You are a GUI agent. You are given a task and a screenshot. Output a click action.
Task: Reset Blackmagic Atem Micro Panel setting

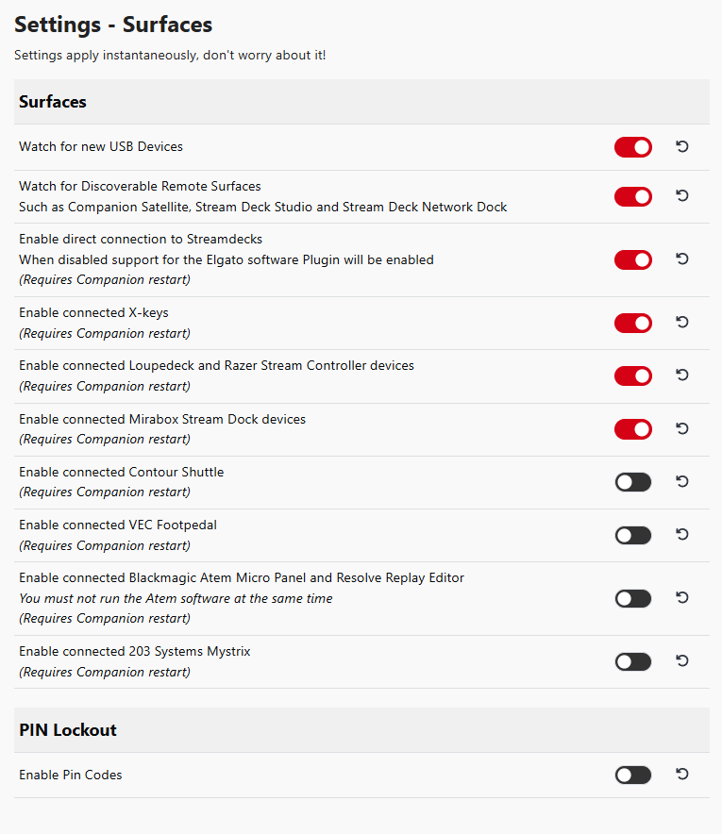coord(682,598)
